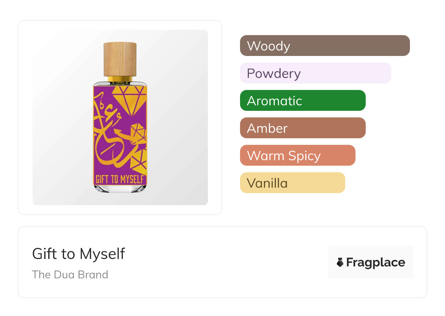Pick the Amber accord bar
This screenshot has height=316, width=445.
(x=303, y=128)
